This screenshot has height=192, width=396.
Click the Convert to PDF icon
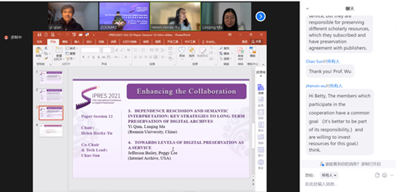(240, 50)
